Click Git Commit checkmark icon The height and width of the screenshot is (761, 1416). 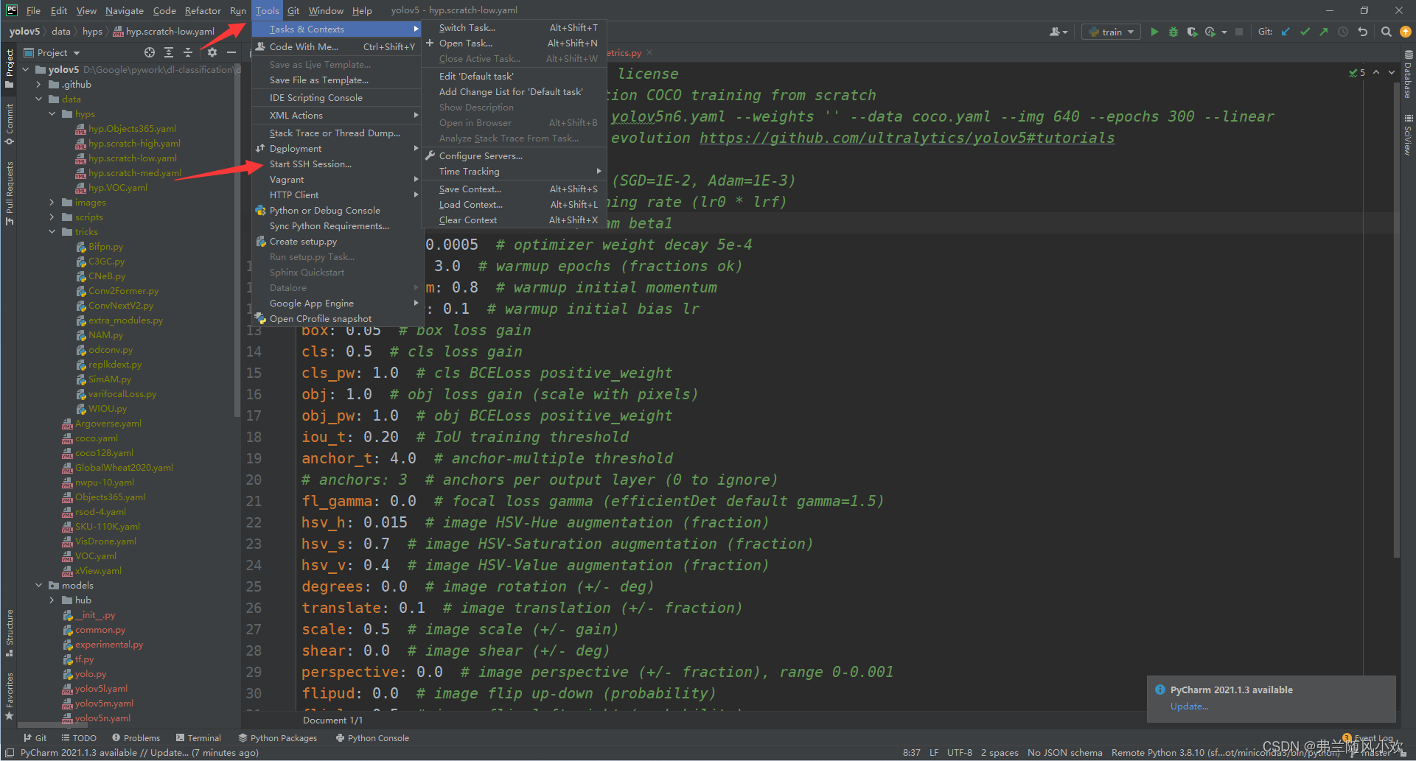[1305, 32]
